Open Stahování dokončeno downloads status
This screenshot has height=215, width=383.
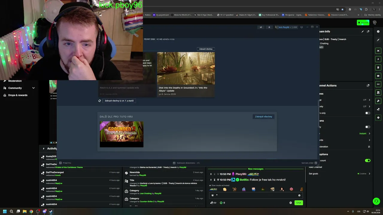[186, 163]
